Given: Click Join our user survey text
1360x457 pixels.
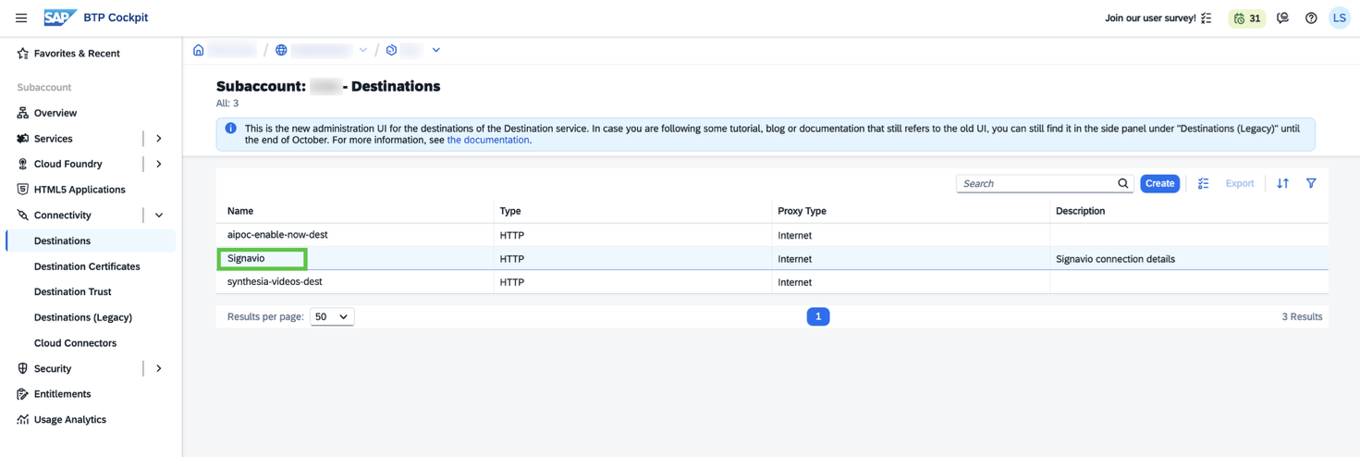Looking at the screenshot, I should [x=1150, y=18].
